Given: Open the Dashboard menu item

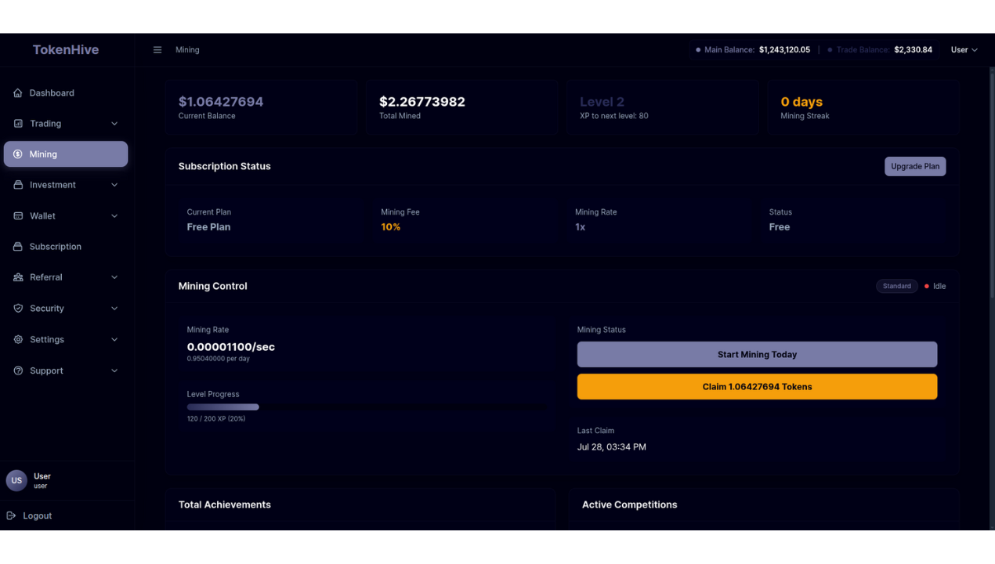Looking at the screenshot, I should pos(66,93).
